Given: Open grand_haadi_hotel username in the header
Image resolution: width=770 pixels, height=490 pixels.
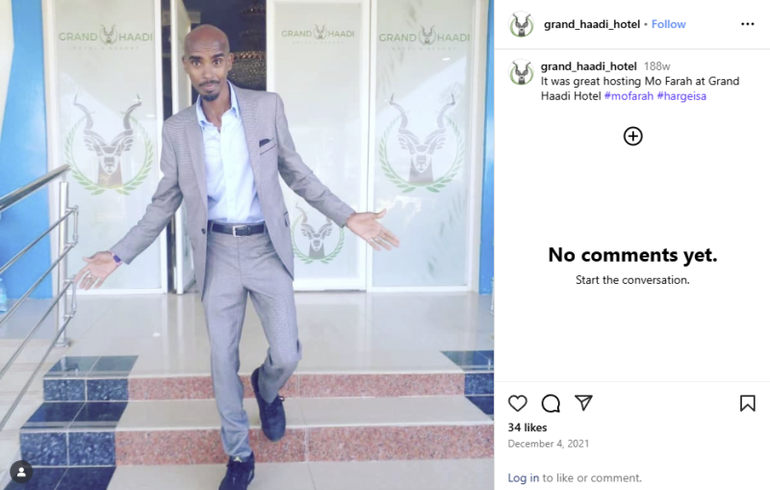Looking at the screenshot, I should coord(592,24).
